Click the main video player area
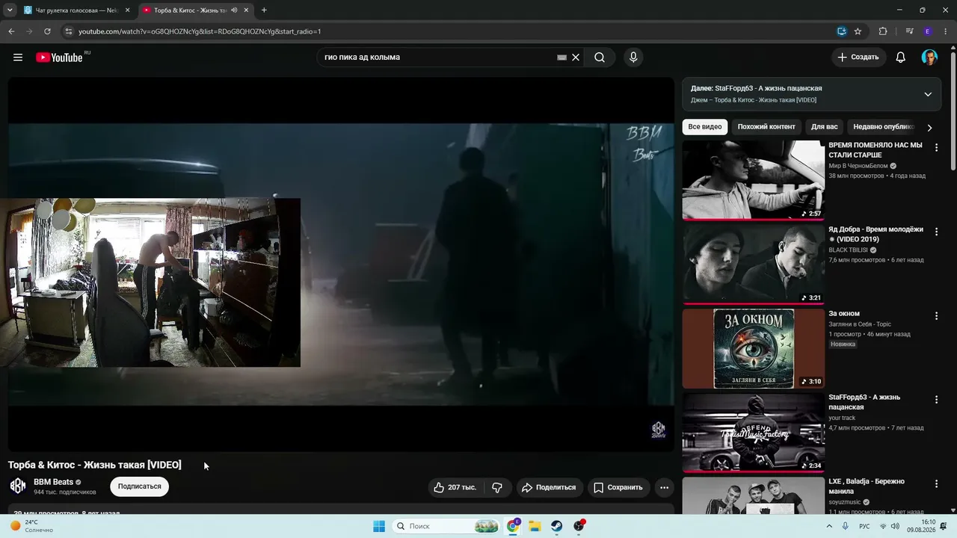957x538 pixels. click(341, 265)
